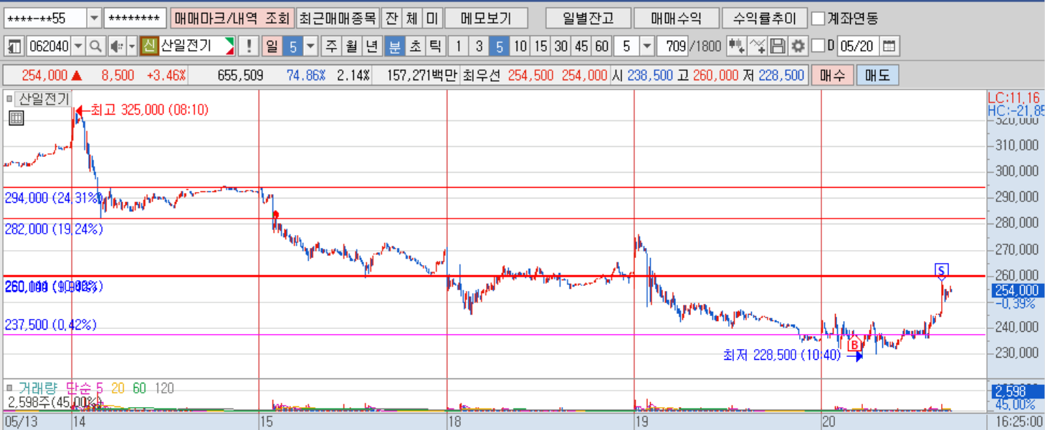Open 수익률추이 button
This screenshot has height=430, width=1045.
click(x=765, y=18)
